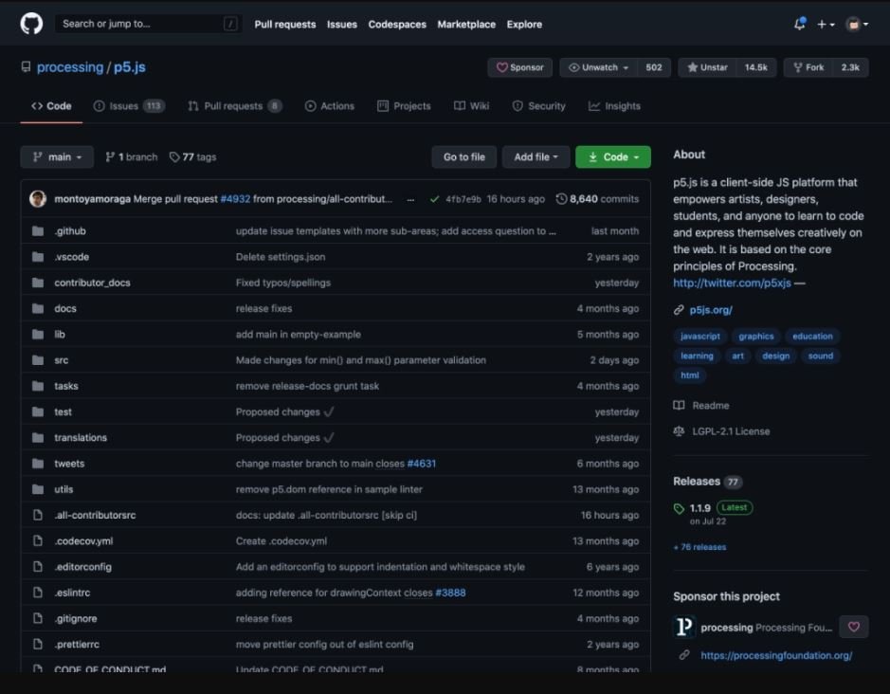890x694 pixels.
Task: Open the 8,640 commits history
Action: 598,199
